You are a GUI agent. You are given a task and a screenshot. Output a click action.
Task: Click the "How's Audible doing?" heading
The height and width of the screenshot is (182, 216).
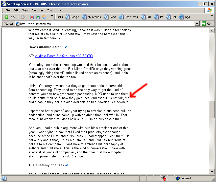(46, 47)
